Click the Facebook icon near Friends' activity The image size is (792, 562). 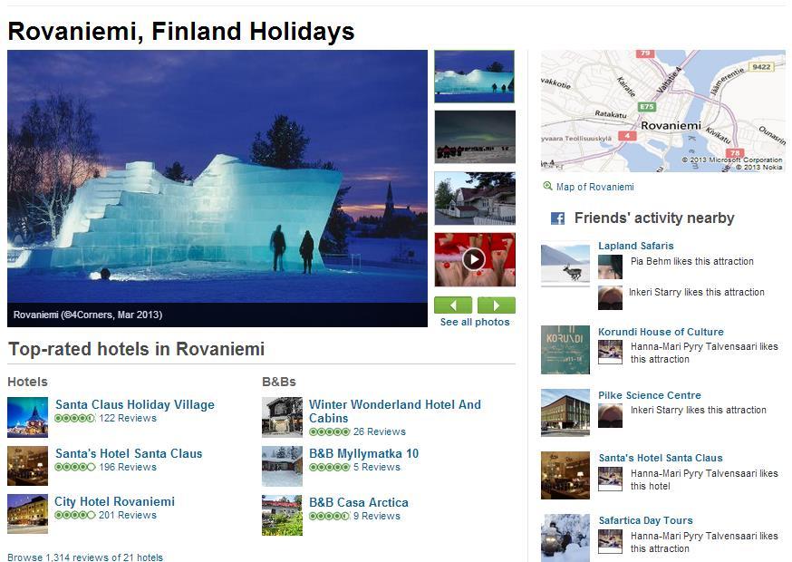558,218
